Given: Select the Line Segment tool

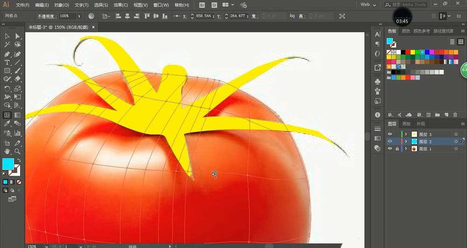Looking at the screenshot, I should pyautogui.click(x=18, y=63).
